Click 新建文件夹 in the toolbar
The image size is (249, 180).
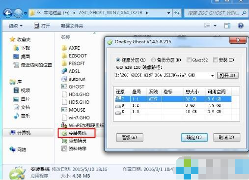[72, 26]
